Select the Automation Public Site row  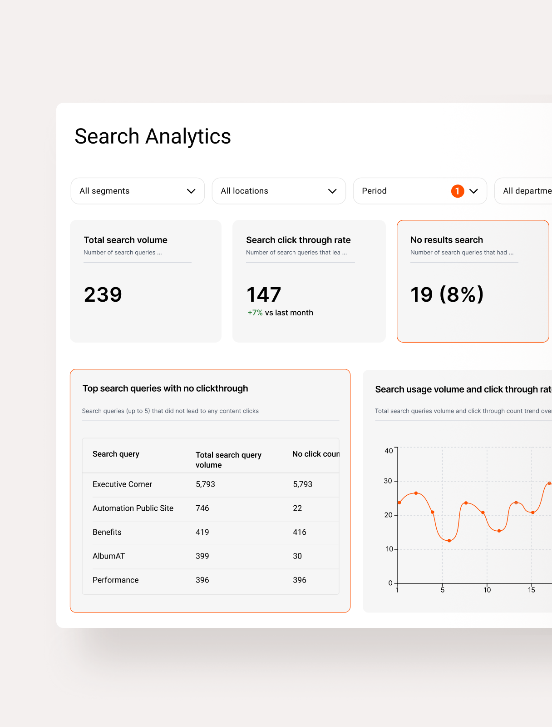point(211,508)
